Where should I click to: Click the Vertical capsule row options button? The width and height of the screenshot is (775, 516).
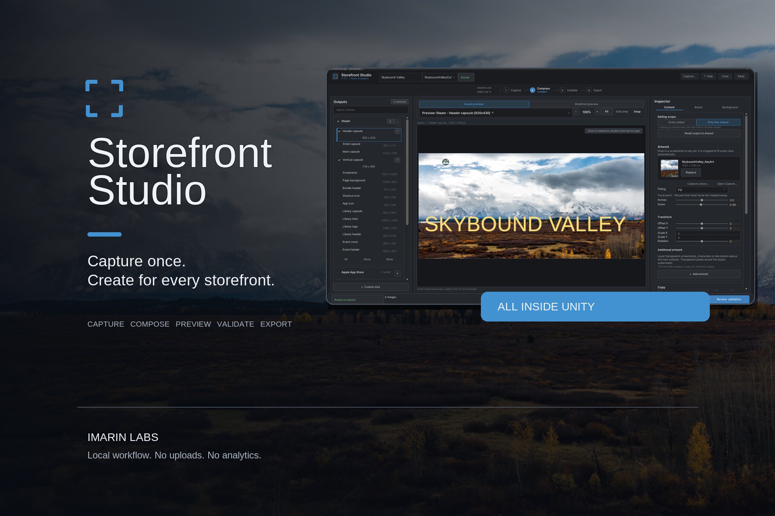(397, 160)
